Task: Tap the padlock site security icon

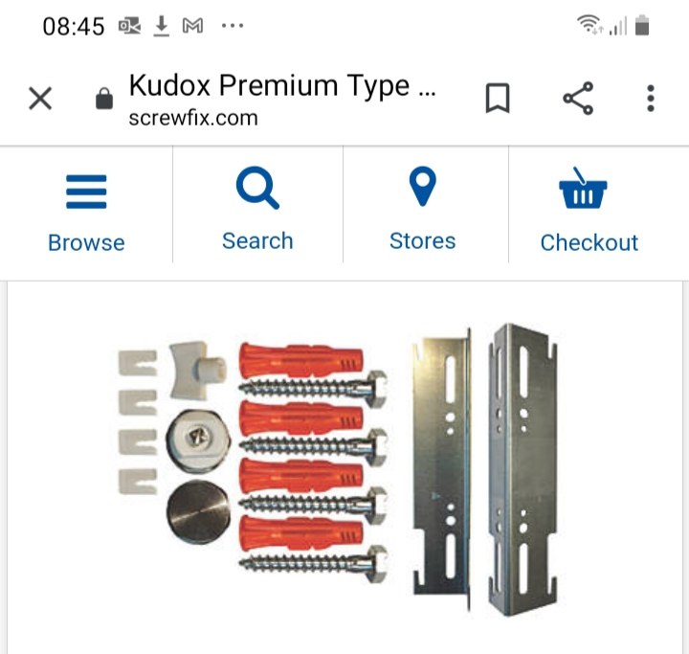Action: click(104, 98)
